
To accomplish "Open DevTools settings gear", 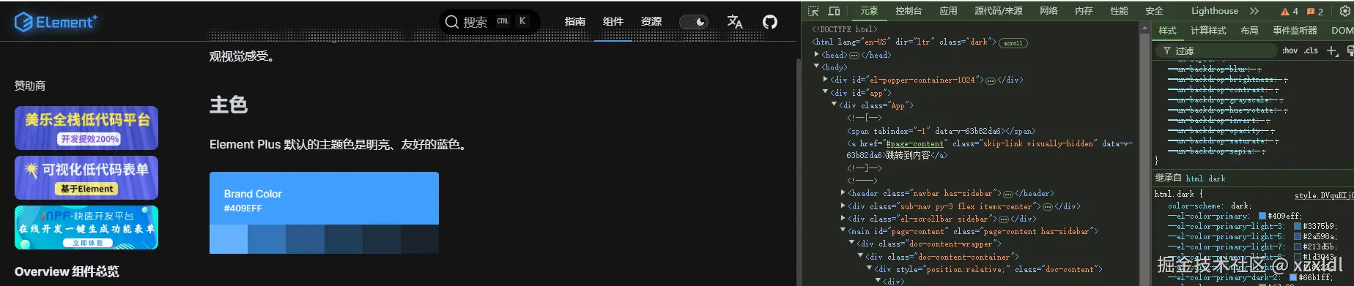I will [x=1345, y=11].
